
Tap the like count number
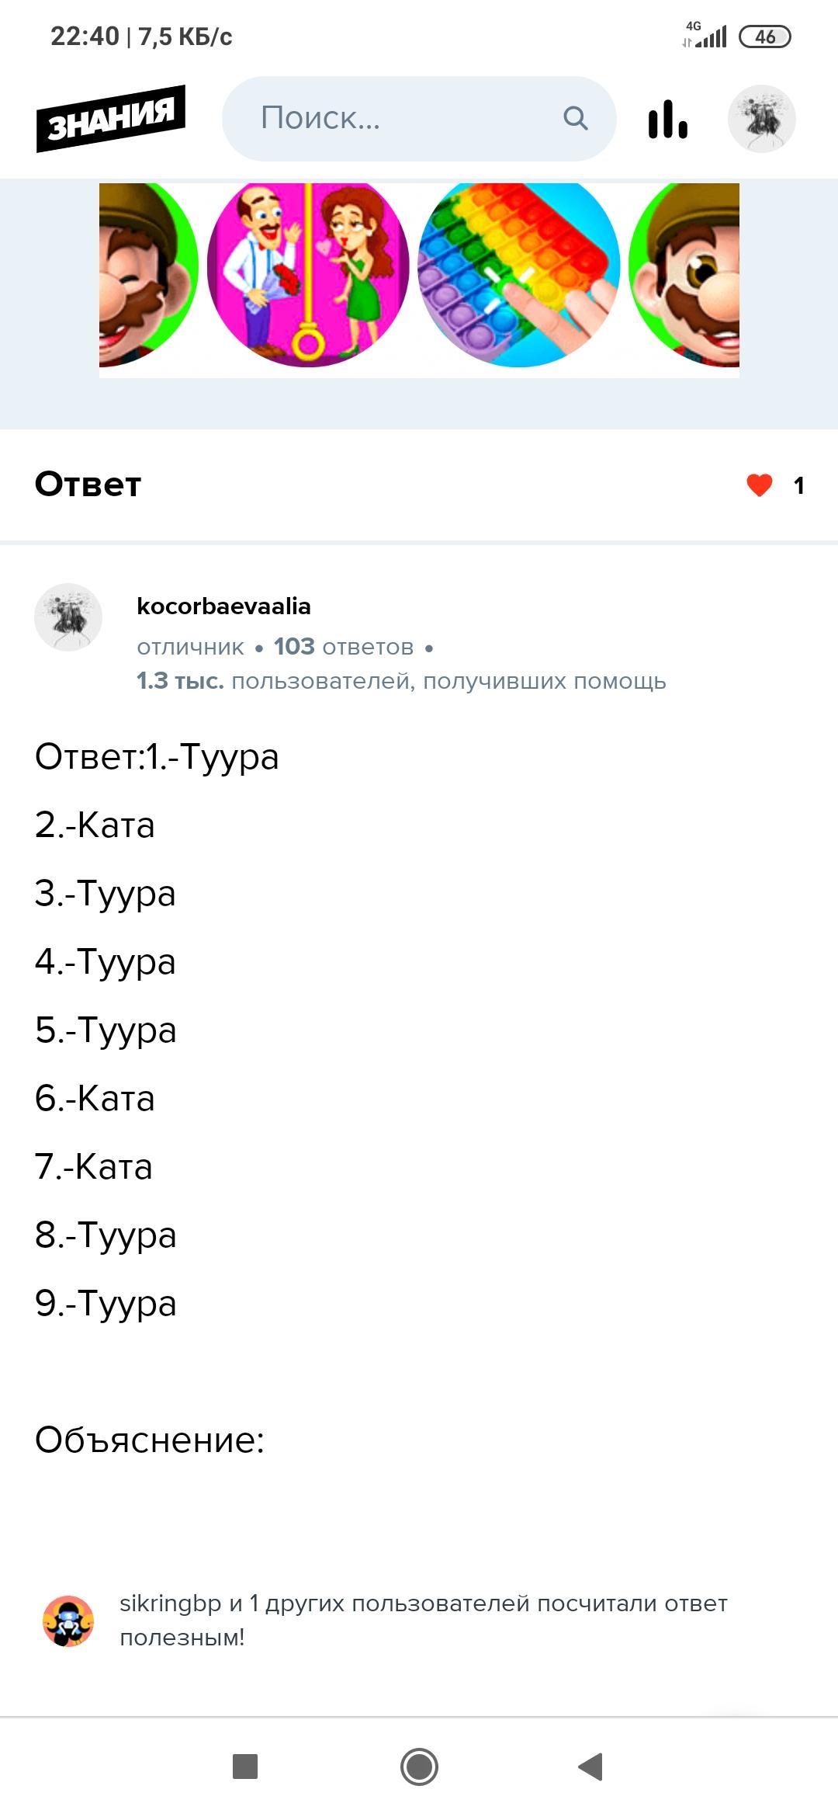point(798,486)
